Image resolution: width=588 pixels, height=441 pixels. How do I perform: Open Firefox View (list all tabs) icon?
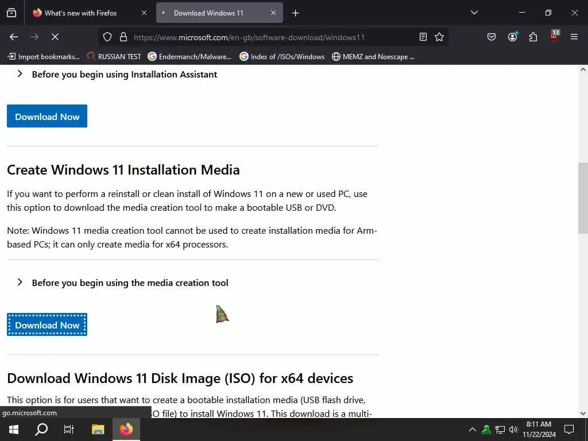click(11, 13)
